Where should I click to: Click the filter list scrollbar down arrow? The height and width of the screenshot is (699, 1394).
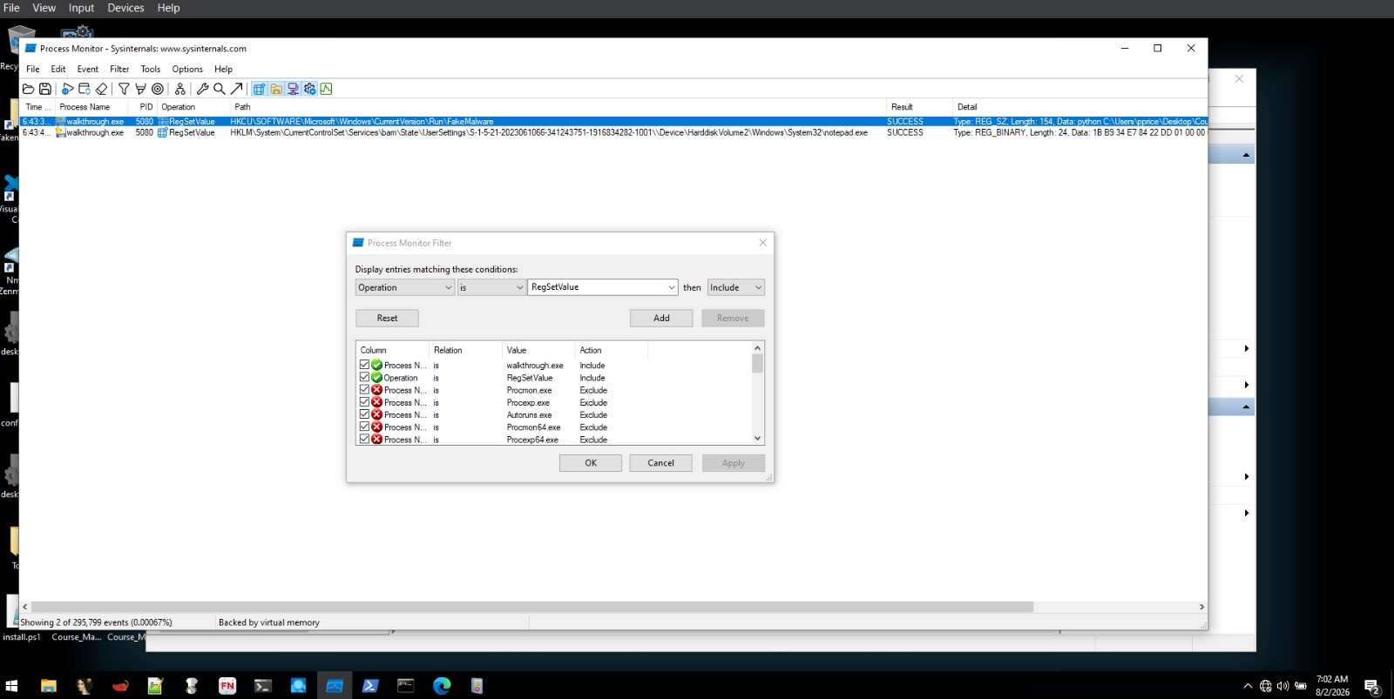(757, 438)
